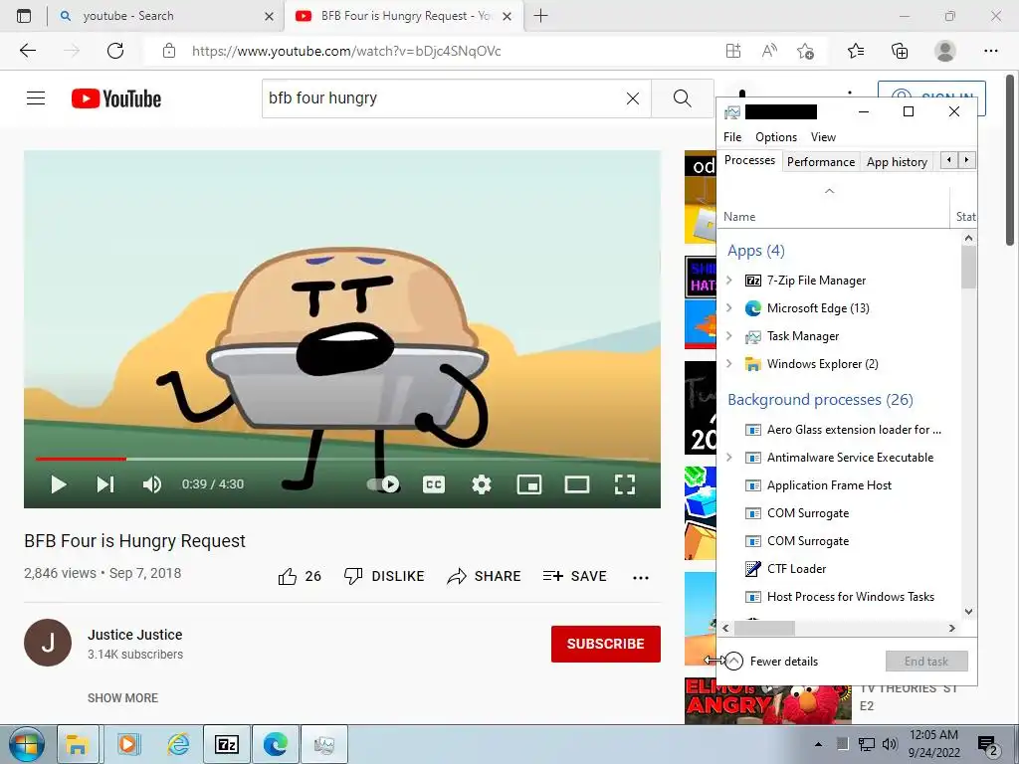Viewport: 1019px width, 764px height.
Task: Open Edge read aloud icon
Action: coord(769,51)
